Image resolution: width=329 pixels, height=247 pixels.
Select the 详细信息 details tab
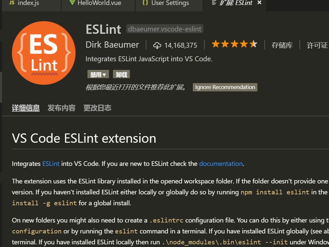[26, 108]
